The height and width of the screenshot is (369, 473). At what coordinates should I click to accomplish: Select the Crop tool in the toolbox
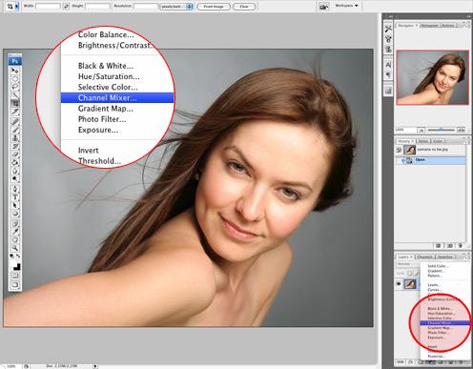(x=14, y=103)
